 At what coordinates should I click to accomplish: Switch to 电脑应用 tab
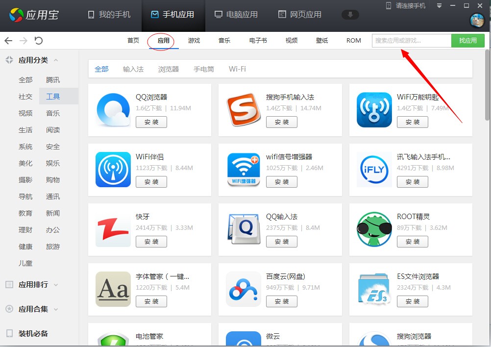click(236, 15)
